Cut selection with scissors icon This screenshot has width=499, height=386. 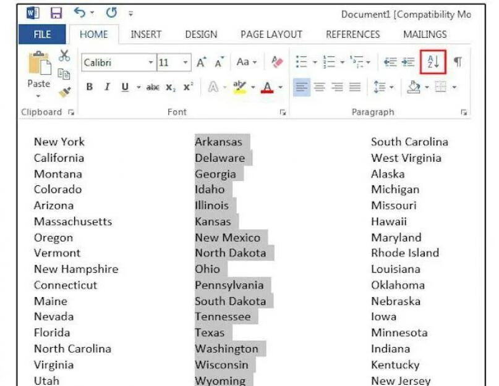pos(64,56)
